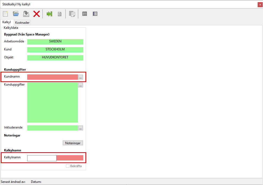The width and height of the screenshot is (263, 185).
Task: Click the red Kundnamn field
Action: (52, 77)
